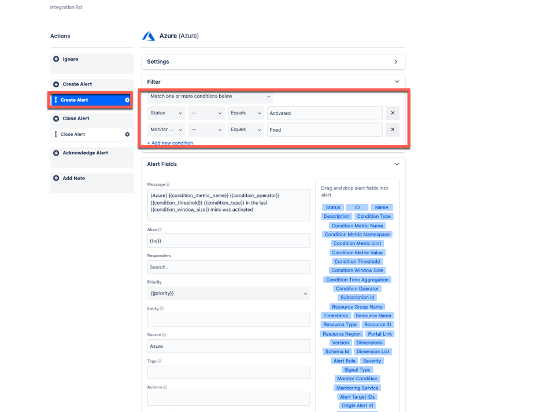Click the ID alert field chip
This screenshot has height=412, width=533.
click(357, 207)
